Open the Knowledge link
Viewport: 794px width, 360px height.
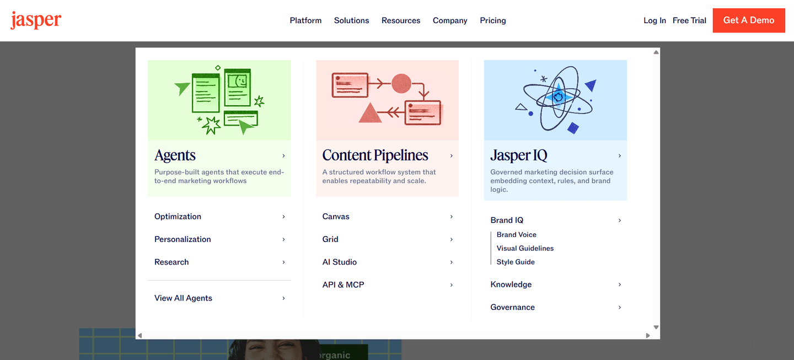pyautogui.click(x=511, y=284)
